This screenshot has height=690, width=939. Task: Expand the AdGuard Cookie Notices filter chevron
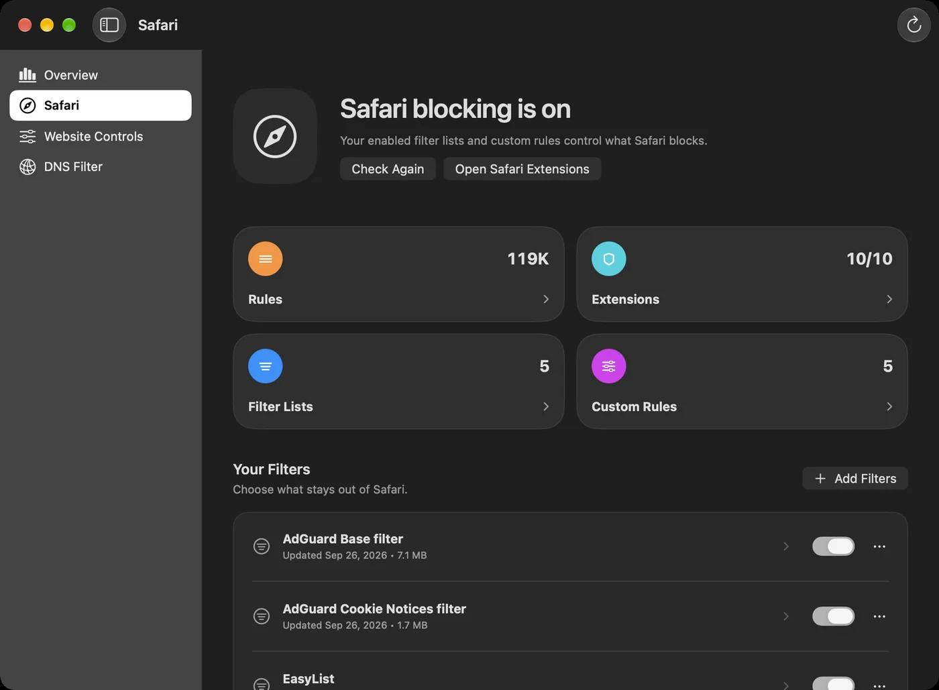pos(786,616)
